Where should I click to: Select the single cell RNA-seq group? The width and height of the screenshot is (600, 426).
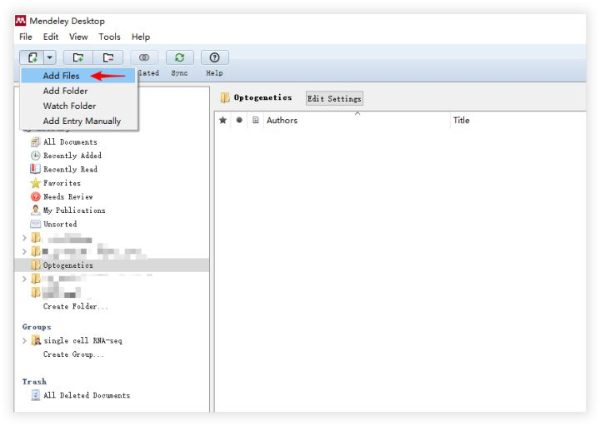coord(82,340)
